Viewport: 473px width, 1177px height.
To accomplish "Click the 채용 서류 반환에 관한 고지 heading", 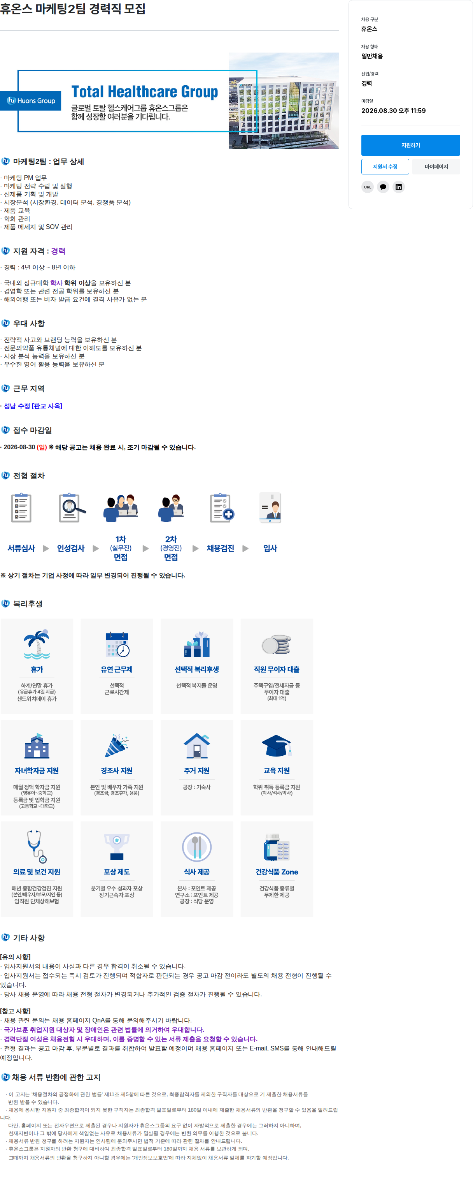I will (56, 1077).
